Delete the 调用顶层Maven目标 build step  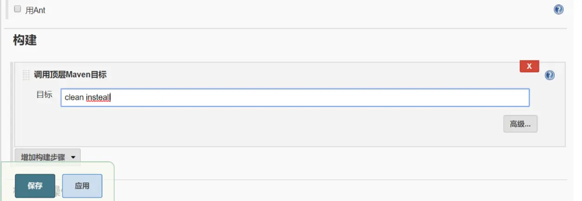[x=529, y=66]
